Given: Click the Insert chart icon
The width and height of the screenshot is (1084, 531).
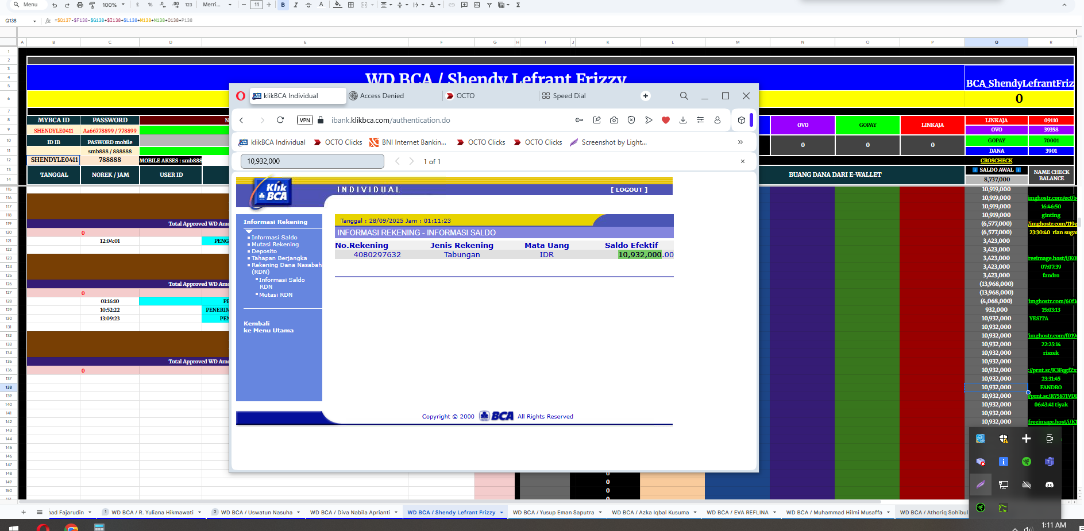Looking at the screenshot, I should (x=477, y=5).
